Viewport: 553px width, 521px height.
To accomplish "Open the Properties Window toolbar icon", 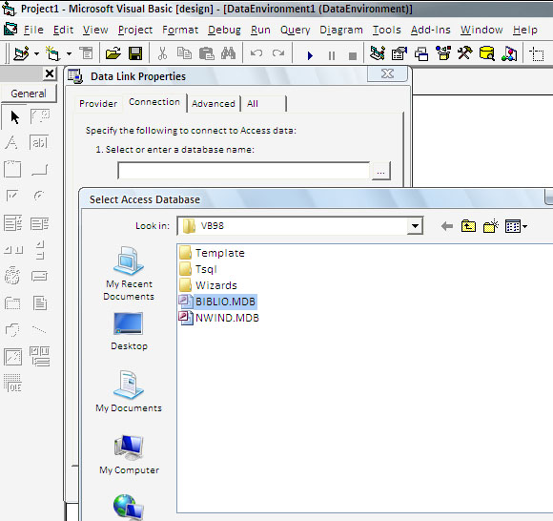I will click(x=399, y=54).
